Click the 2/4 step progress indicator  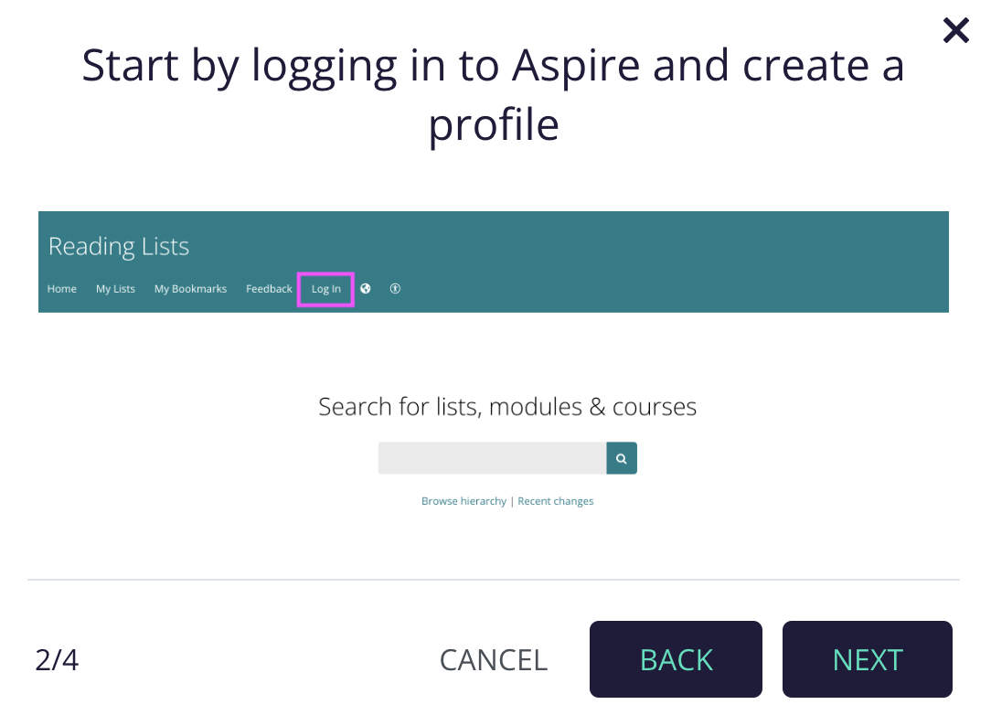tap(57, 659)
